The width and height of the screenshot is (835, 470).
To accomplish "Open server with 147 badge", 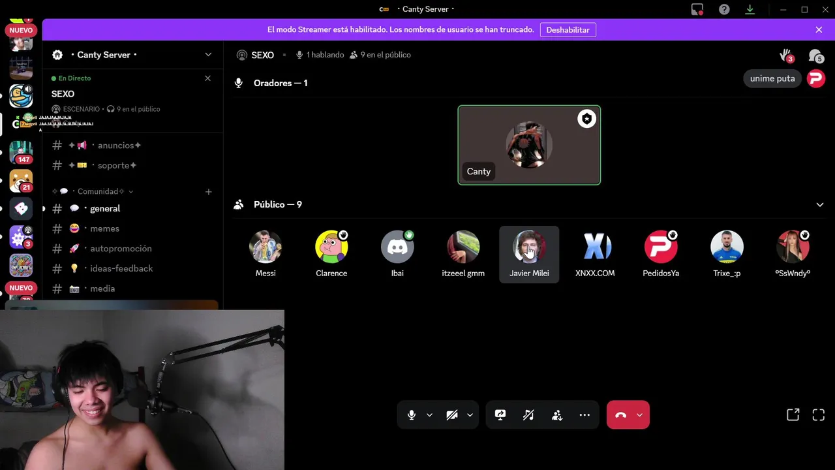I will [x=21, y=152].
